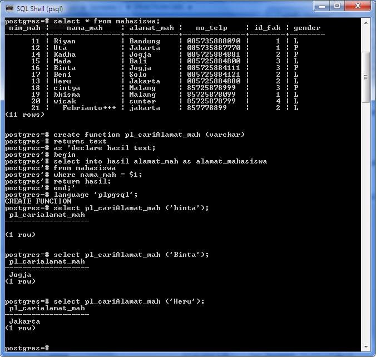Viewport: 376px width, 357px height.
Task: Click the nim_mah column header
Action: [24, 28]
